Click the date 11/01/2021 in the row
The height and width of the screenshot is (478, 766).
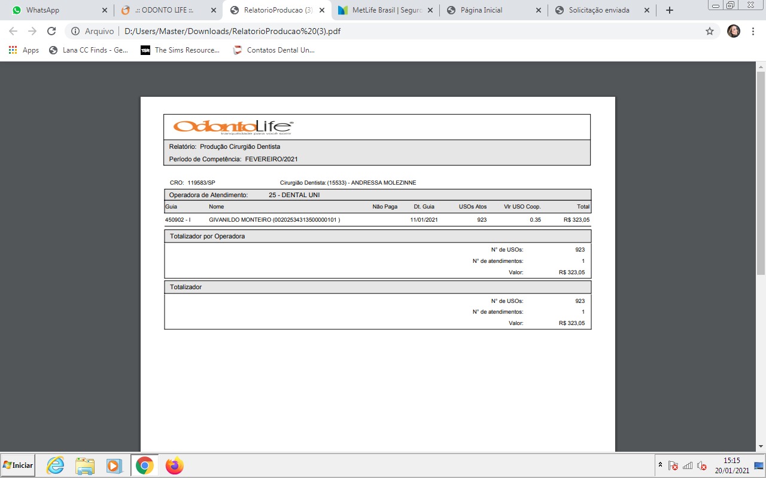click(x=424, y=220)
